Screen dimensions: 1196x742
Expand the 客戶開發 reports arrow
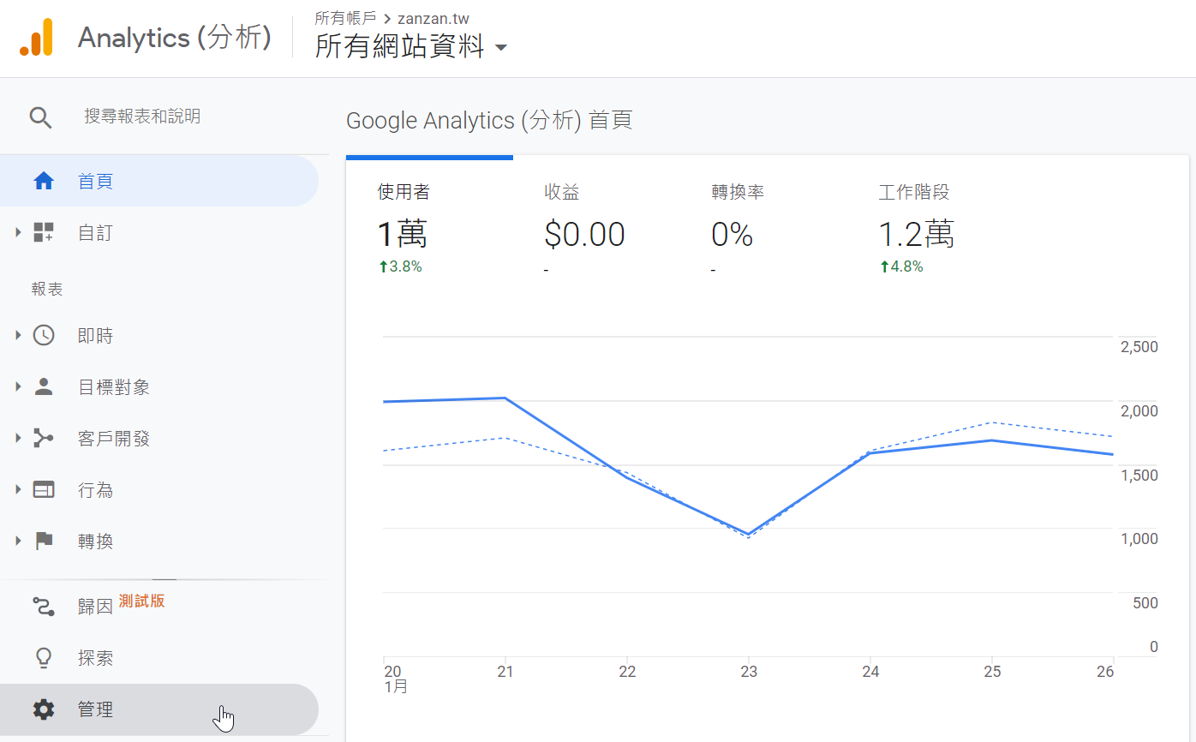18,438
